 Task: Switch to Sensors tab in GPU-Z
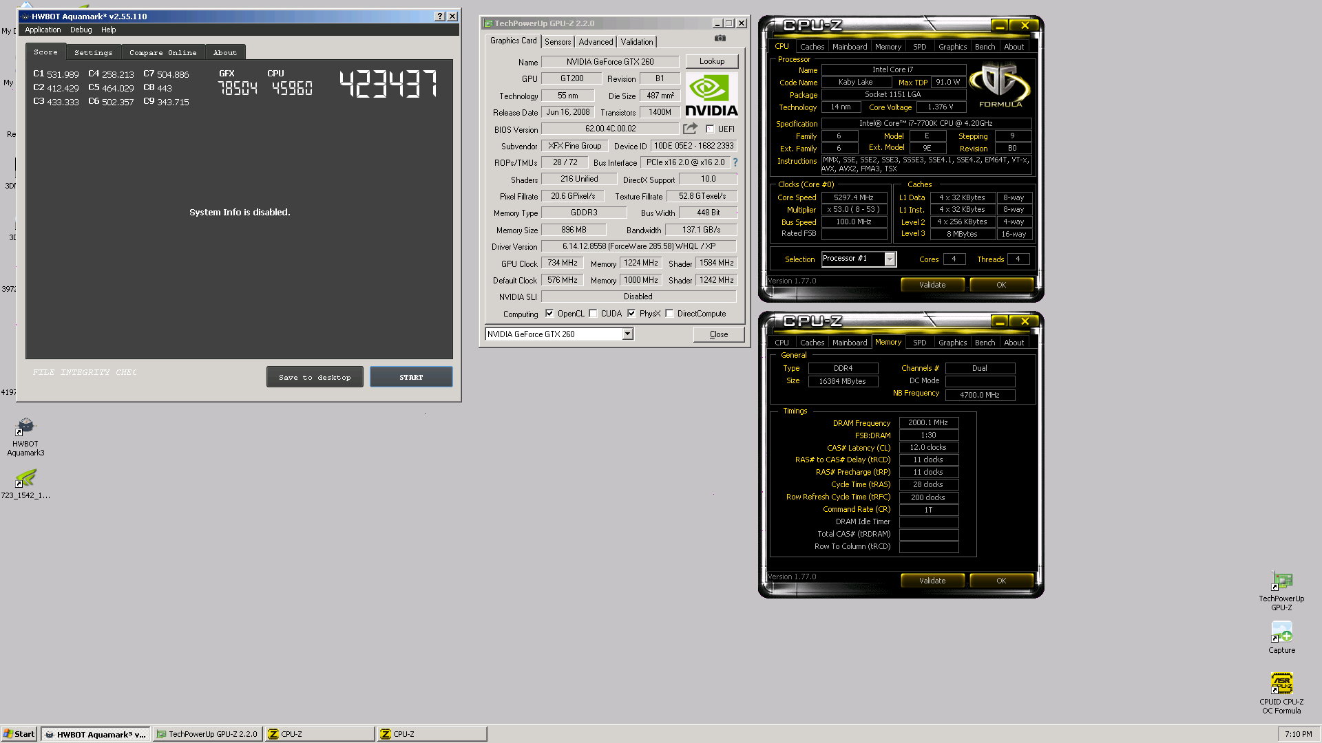(557, 42)
